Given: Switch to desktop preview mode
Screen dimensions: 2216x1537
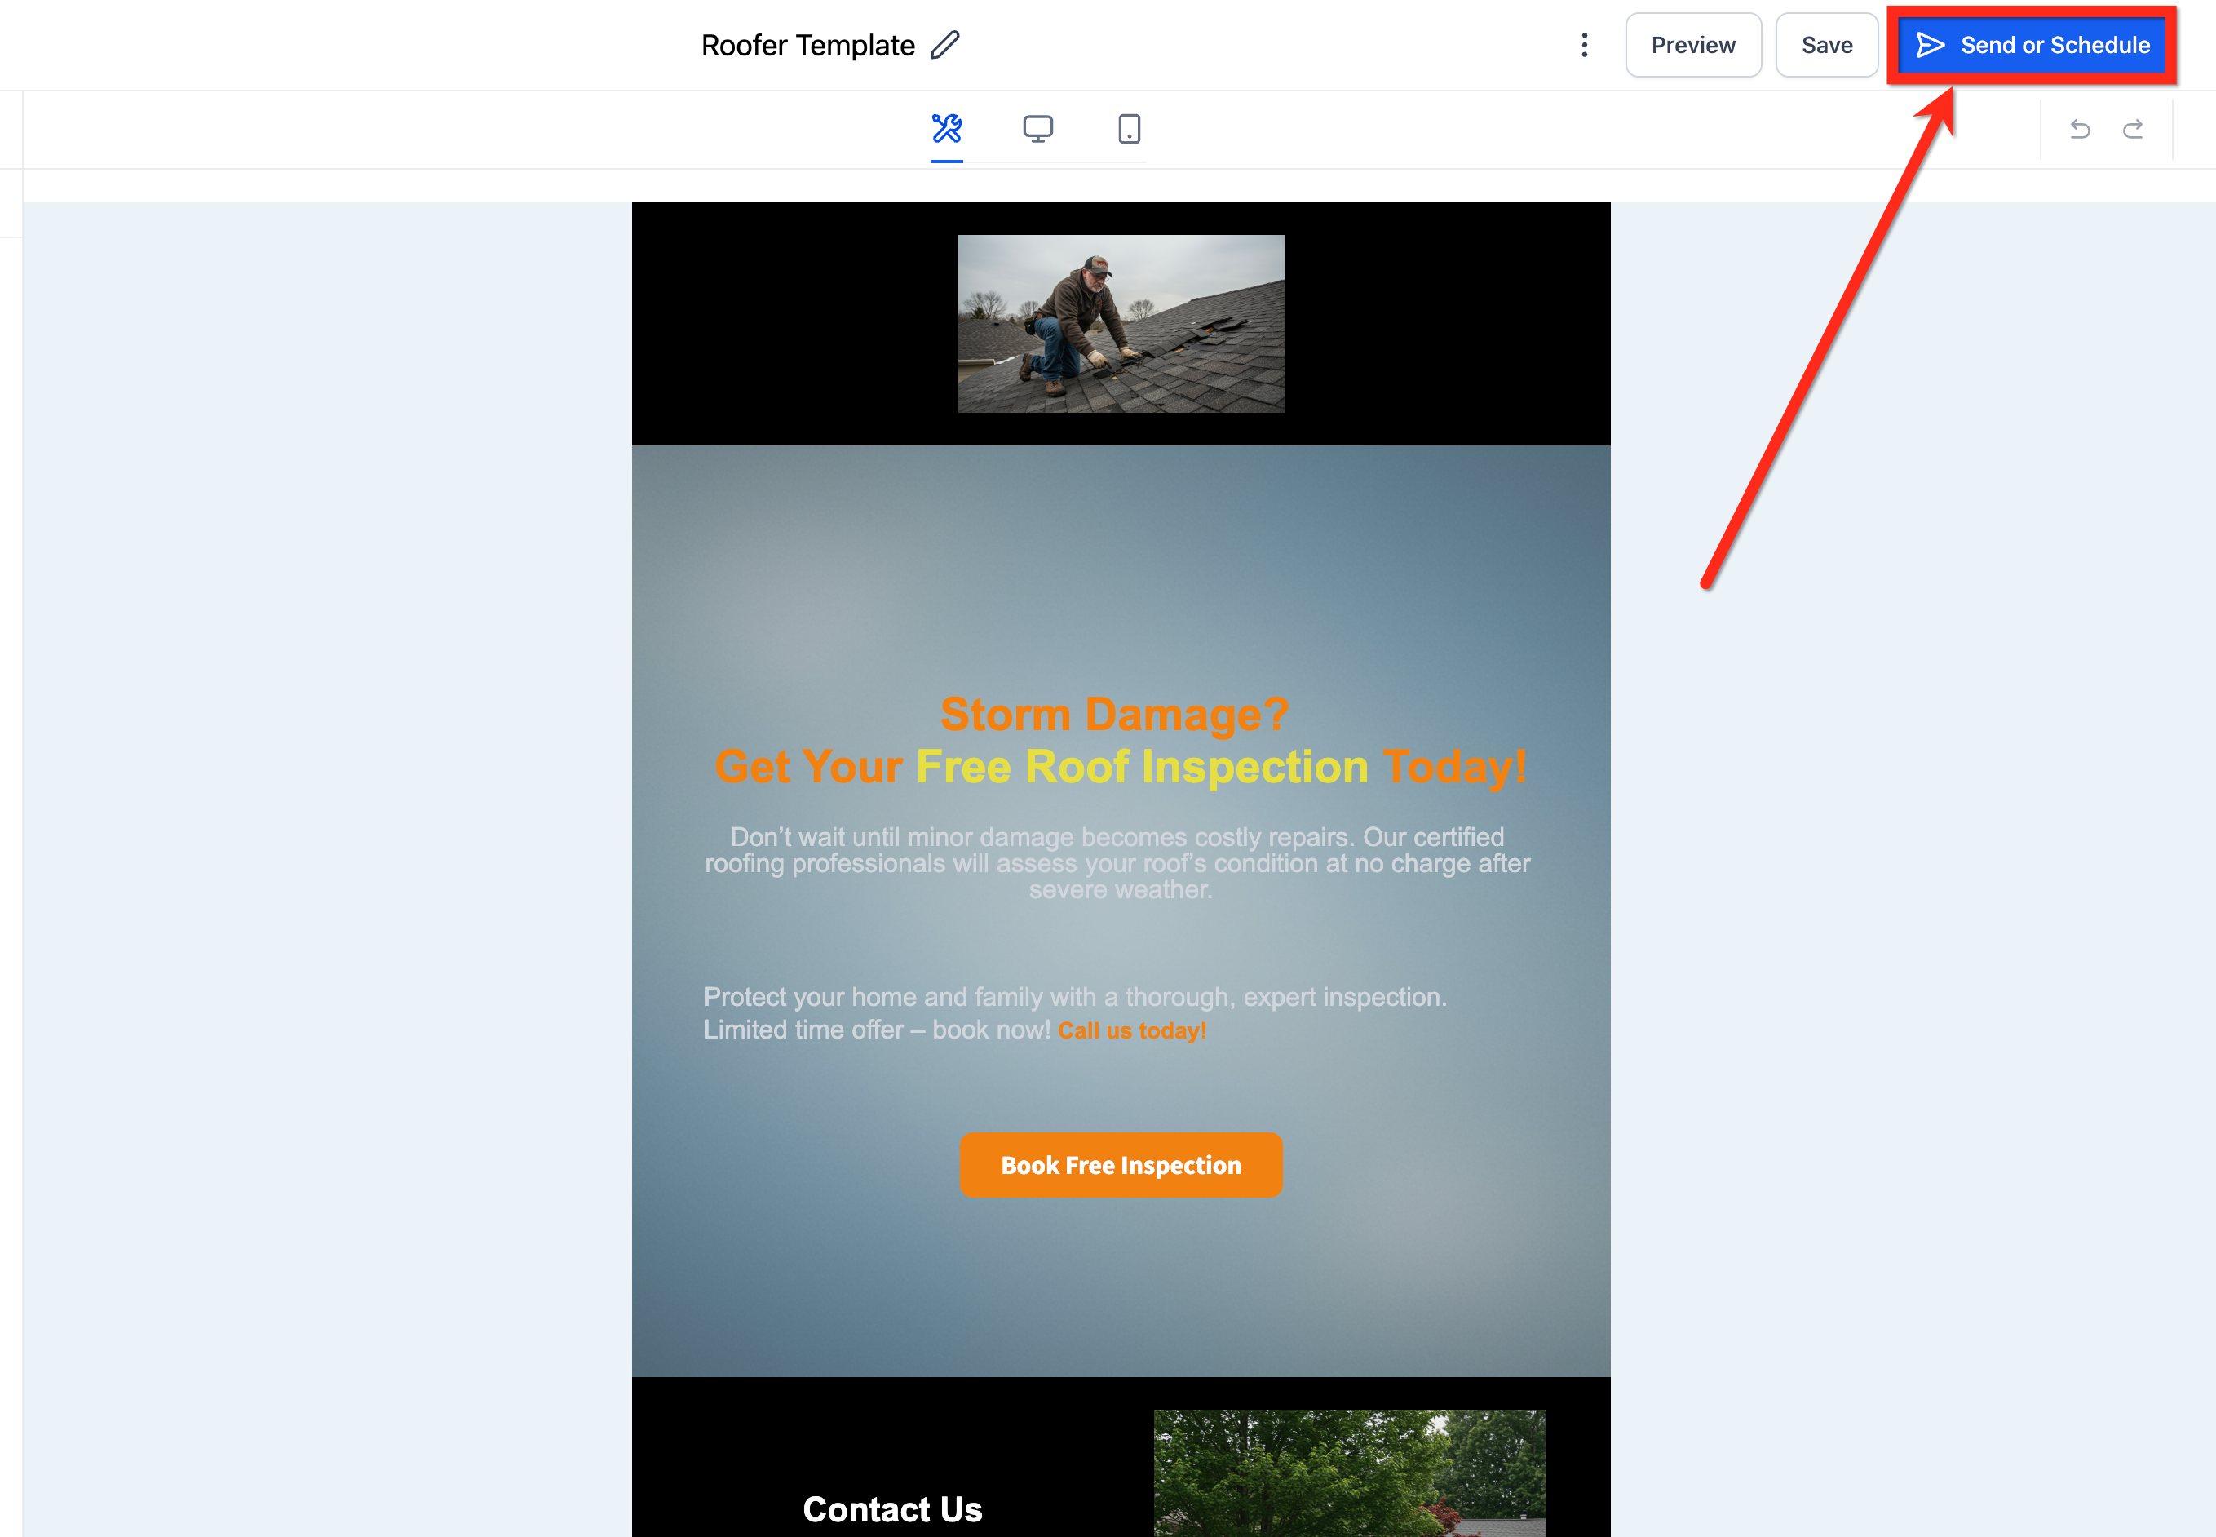Looking at the screenshot, I should click(1037, 128).
